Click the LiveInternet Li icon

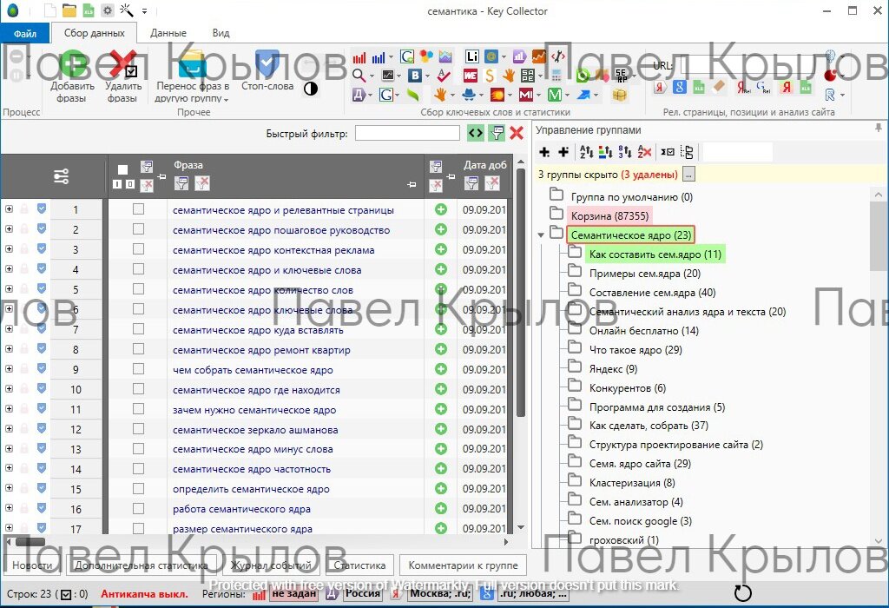(471, 56)
